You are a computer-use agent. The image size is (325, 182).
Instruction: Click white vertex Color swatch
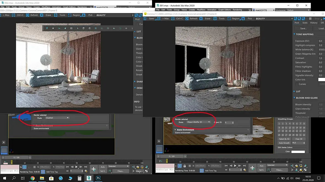[298, 152]
